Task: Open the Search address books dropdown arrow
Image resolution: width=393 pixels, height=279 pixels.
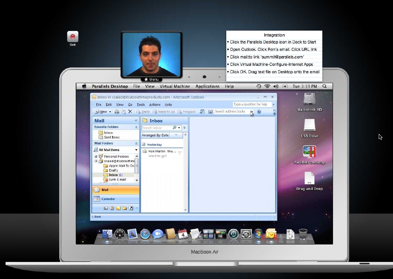Action: coord(251,112)
